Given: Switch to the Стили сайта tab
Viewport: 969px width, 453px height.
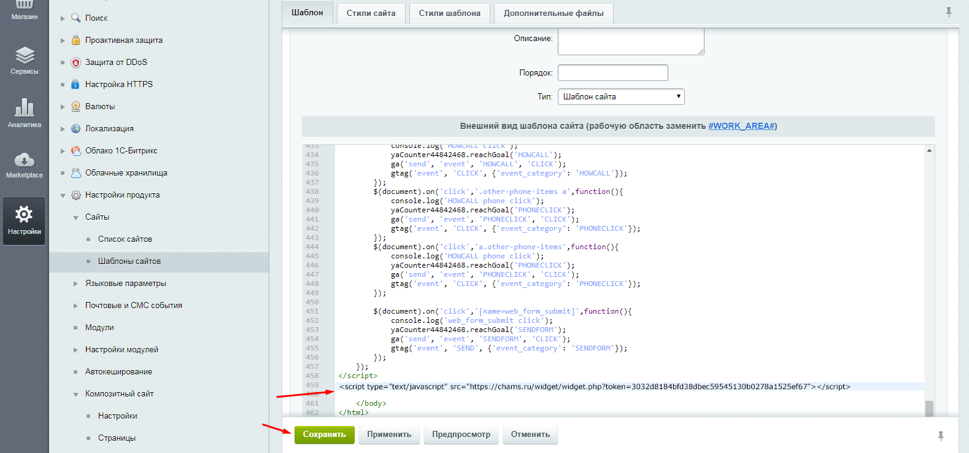Looking at the screenshot, I should click(371, 13).
